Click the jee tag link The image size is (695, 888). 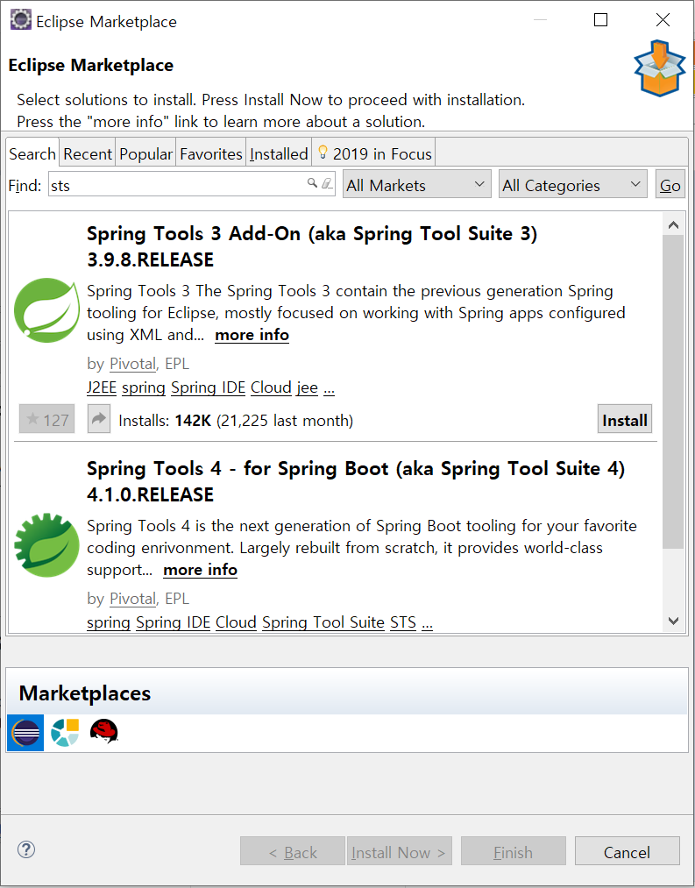307,387
